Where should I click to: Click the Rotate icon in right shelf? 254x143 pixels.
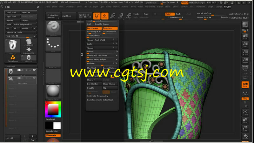pyautogui.click(x=245, y=136)
